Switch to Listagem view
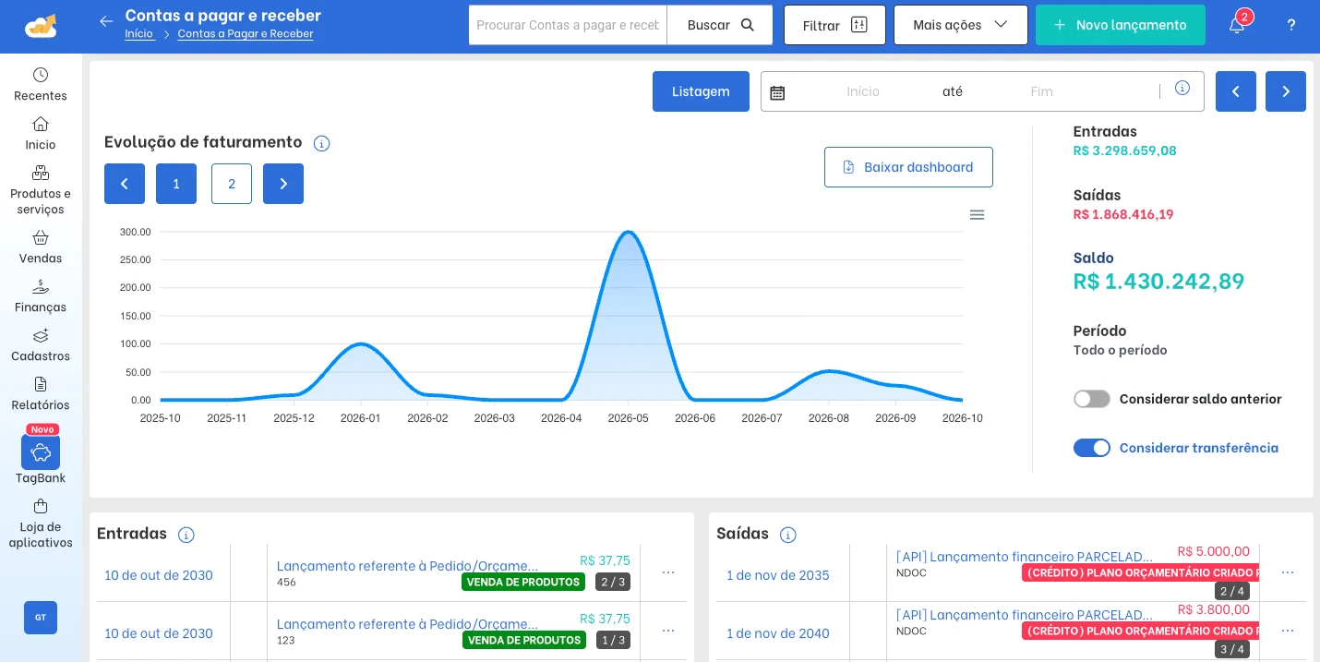The image size is (1320, 662). (x=701, y=91)
